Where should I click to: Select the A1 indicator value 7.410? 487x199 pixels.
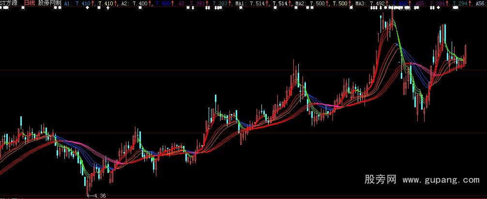(x=83, y=3)
